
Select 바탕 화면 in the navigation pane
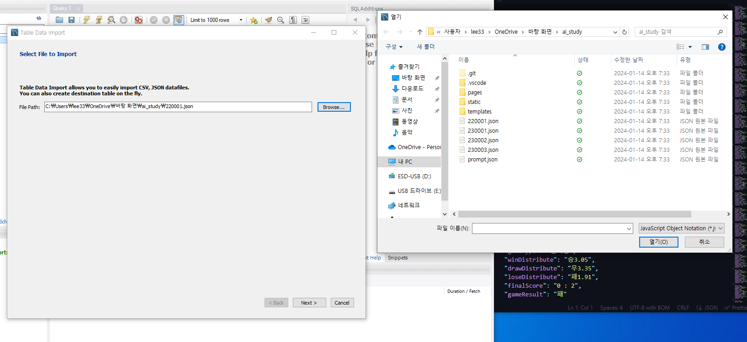click(x=413, y=78)
